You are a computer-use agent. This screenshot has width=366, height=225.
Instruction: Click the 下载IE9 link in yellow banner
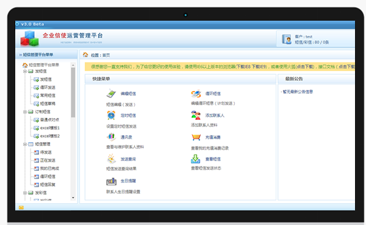tap(259, 67)
